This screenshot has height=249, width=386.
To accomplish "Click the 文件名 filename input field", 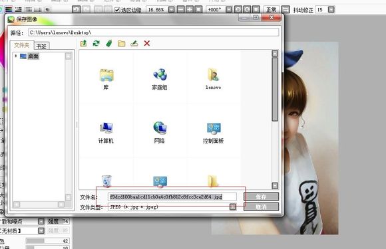I will 172,197.
